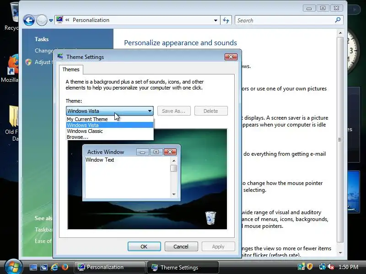Click the taskbar clock 1:50 PM
366x274 pixels.
pyautogui.click(x=348, y=267)
